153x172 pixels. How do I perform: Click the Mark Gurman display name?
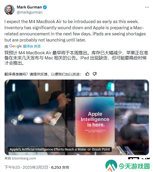pos(29,7)
